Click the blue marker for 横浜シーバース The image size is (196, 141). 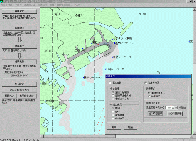click(84, 78)
